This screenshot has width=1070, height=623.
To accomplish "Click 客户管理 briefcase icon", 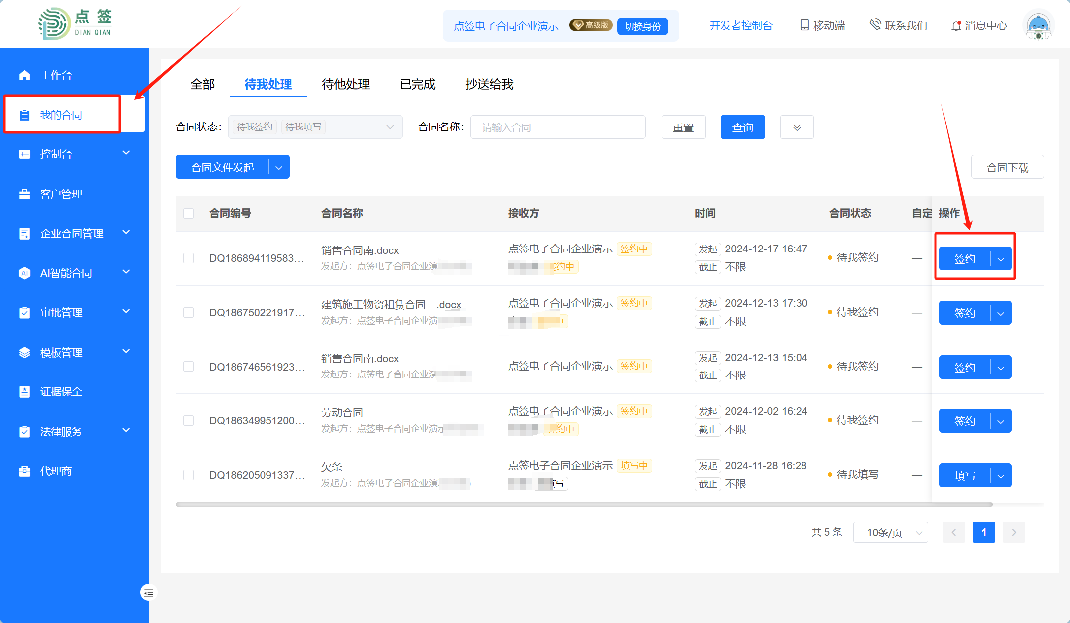I will point(24,194).
